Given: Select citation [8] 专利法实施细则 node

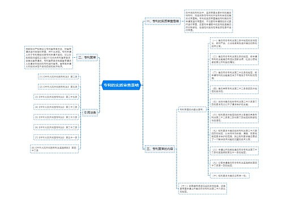Looking at the screenshot, I should click(54, 149).
